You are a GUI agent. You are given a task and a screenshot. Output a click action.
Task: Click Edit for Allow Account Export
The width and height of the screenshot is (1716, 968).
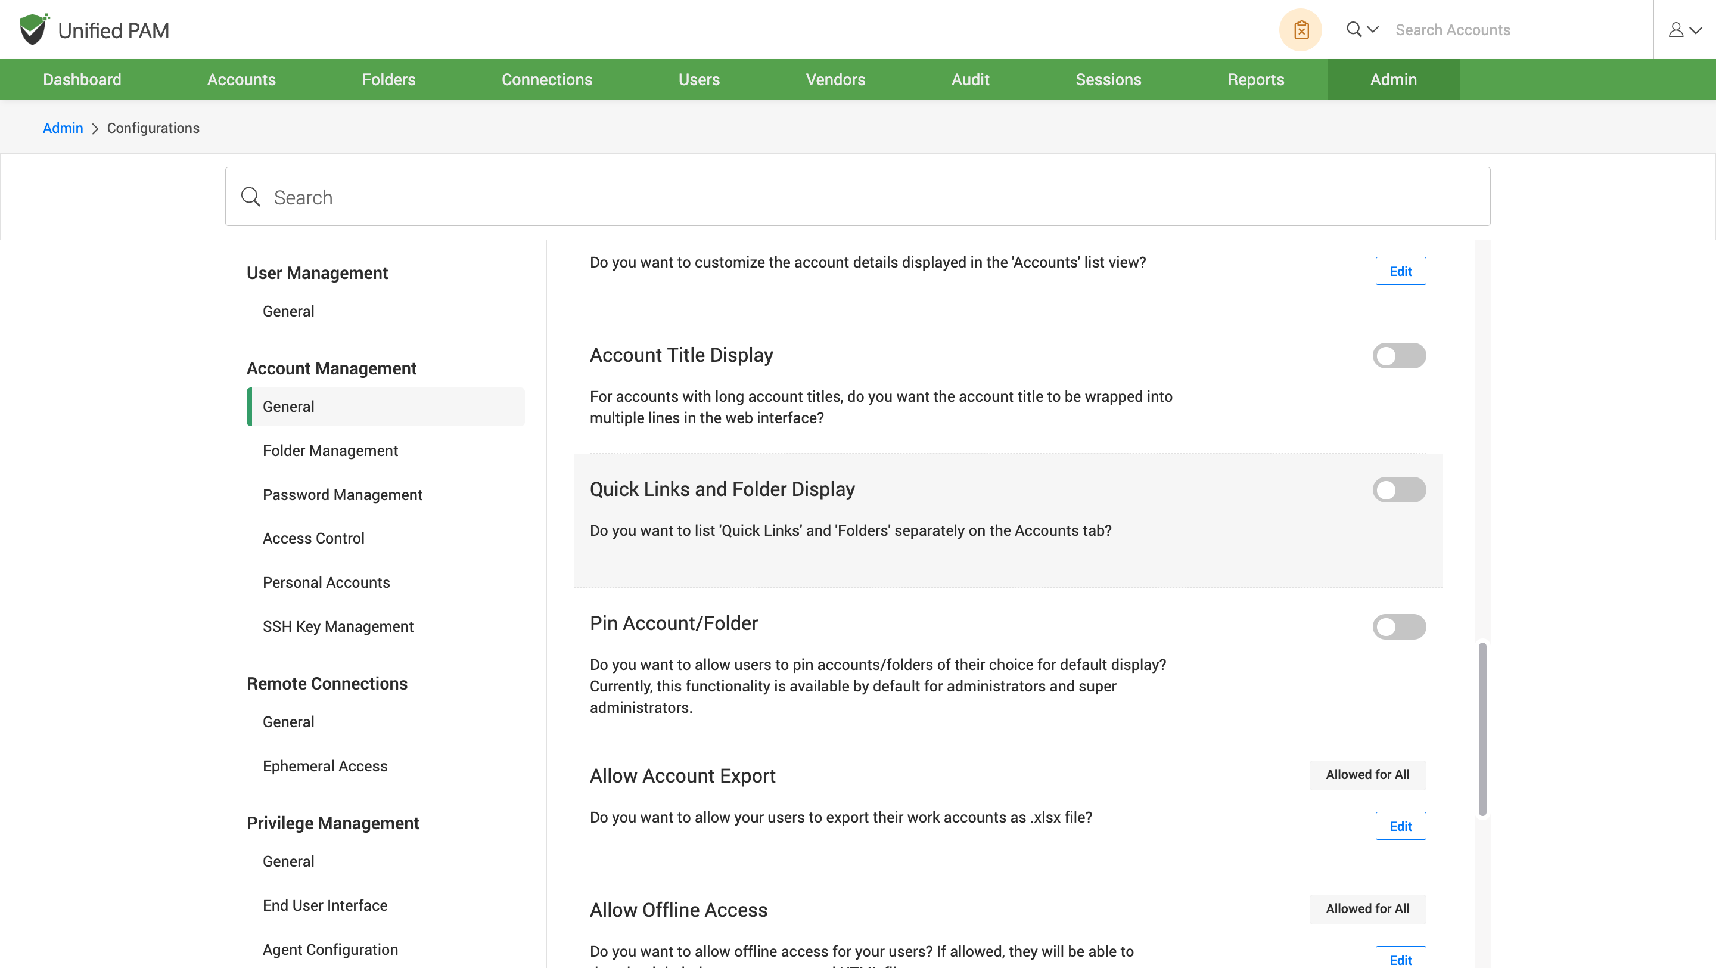(x=1400, y=826)
